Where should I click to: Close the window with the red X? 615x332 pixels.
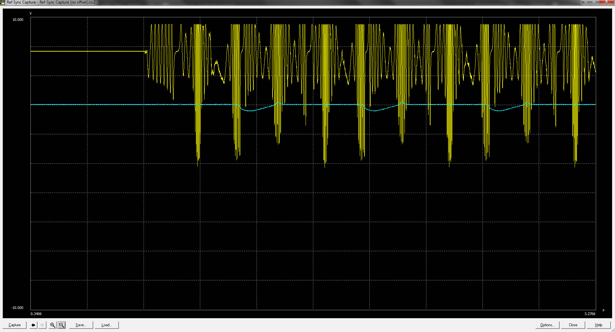click(606, 2)
